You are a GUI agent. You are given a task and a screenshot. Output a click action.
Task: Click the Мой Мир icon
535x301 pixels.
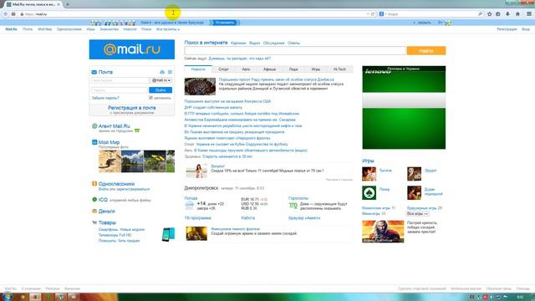pos(94,142)
